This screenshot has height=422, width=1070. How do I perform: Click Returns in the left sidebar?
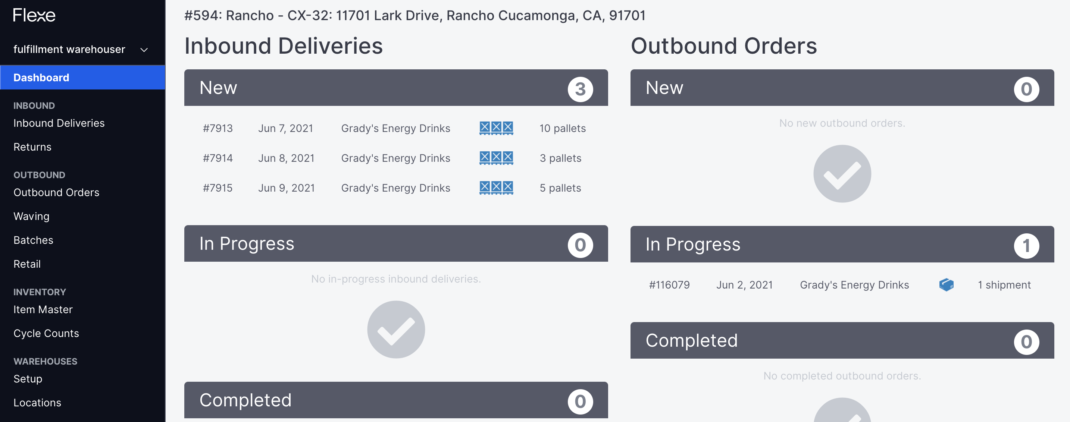[33, 147]
